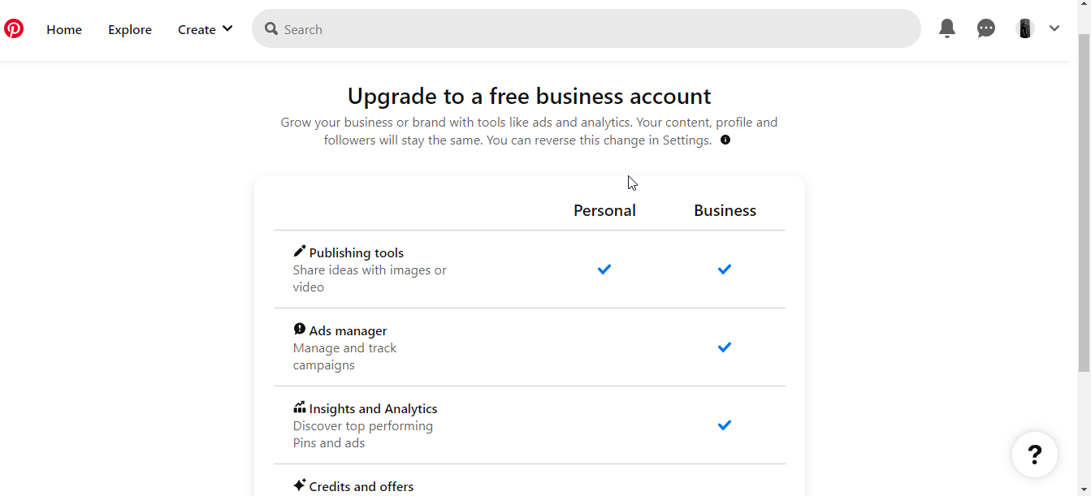1091x496 pixels.
Task: Click the magnifier icon in search bar
Action: pyautogui.click(x=271, y=29)
